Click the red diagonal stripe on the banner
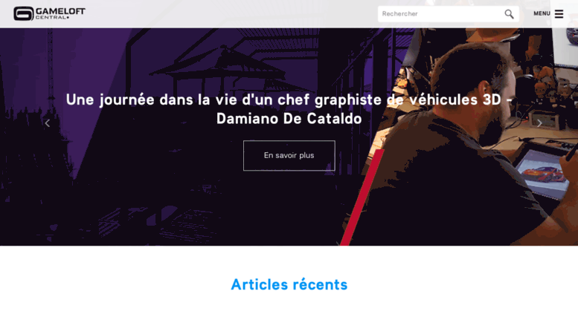Viewport: 578px width, 314px height. (362, 197)
